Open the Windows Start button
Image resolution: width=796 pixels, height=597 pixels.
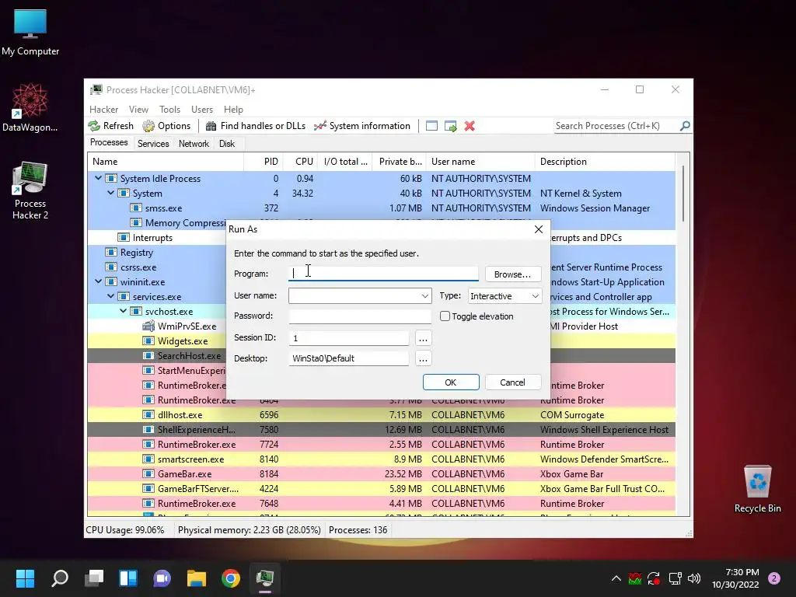point(25,578)
